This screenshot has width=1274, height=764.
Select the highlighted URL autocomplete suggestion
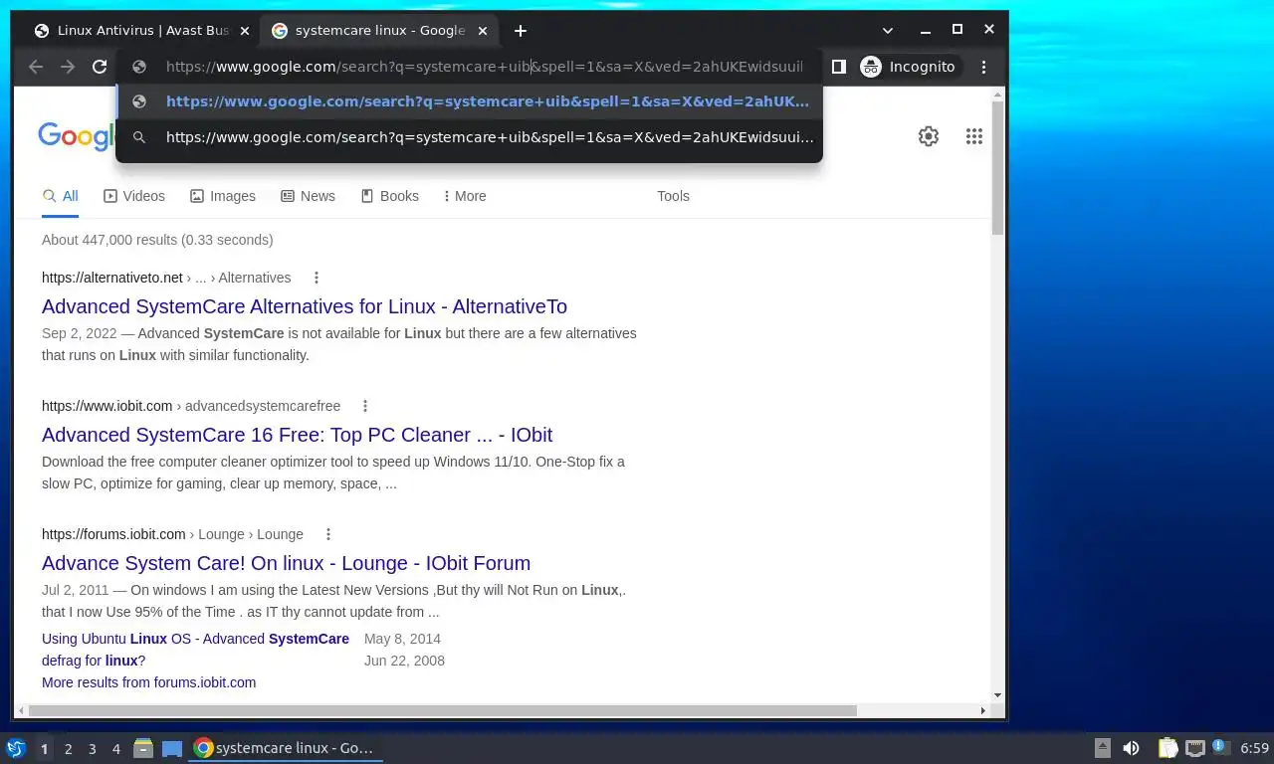click(469, 101)
